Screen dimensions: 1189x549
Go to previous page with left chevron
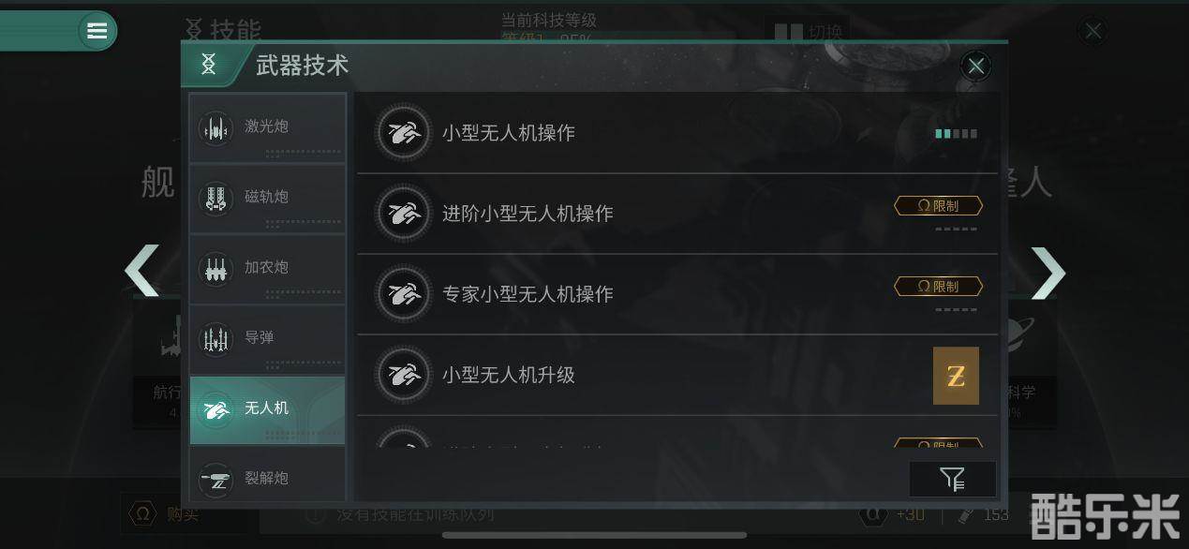pos(142,271)
